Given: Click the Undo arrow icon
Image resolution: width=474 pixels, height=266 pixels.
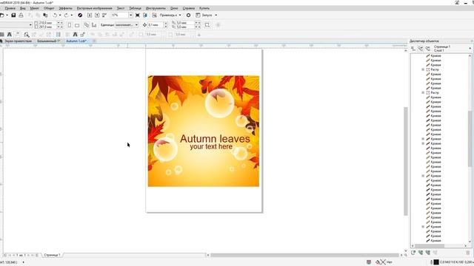Looking at the screenshot, I should 55,15.
